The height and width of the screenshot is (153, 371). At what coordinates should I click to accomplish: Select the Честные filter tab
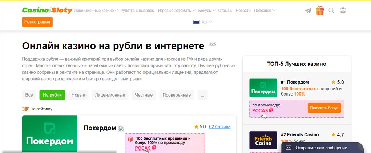pyautogui.click(x=144, y=95)
